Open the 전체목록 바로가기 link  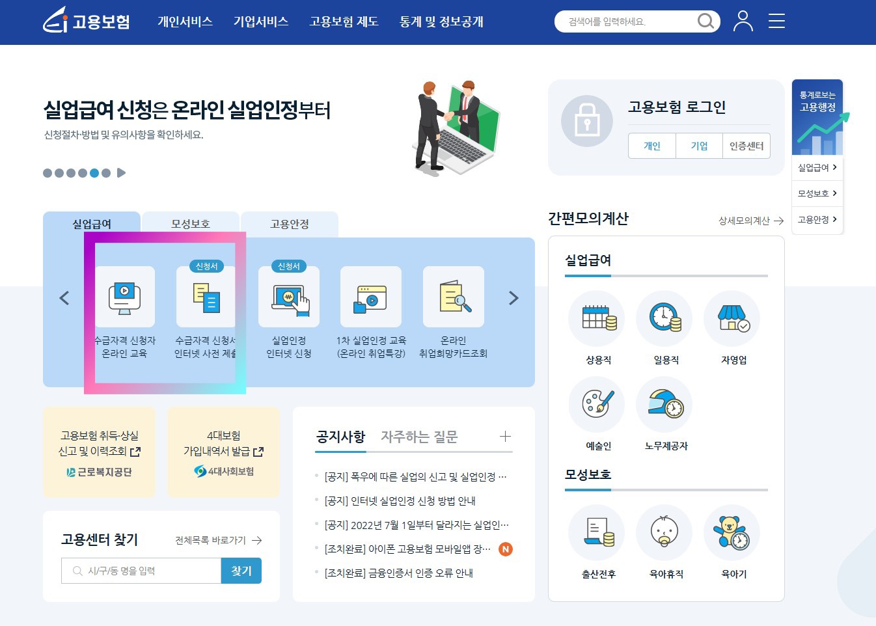point(218,540)
